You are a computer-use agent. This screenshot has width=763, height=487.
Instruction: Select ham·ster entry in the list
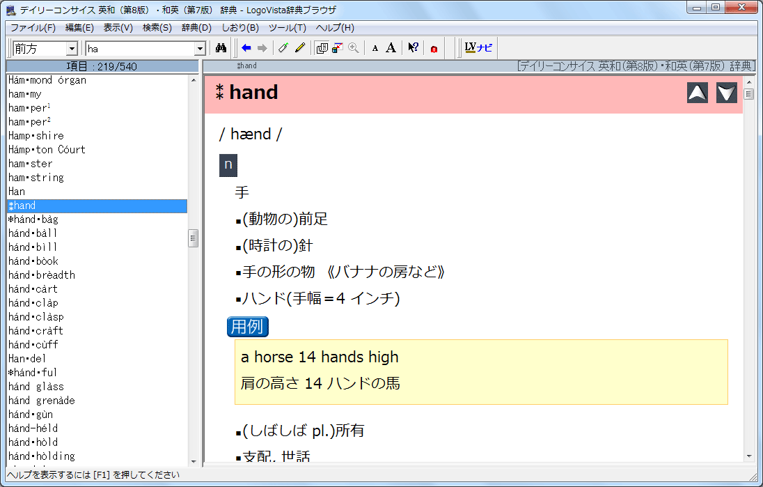click(31, 164)
